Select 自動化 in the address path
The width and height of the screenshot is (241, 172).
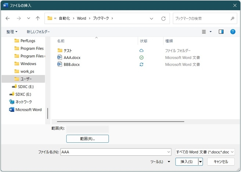coord(64,18)
